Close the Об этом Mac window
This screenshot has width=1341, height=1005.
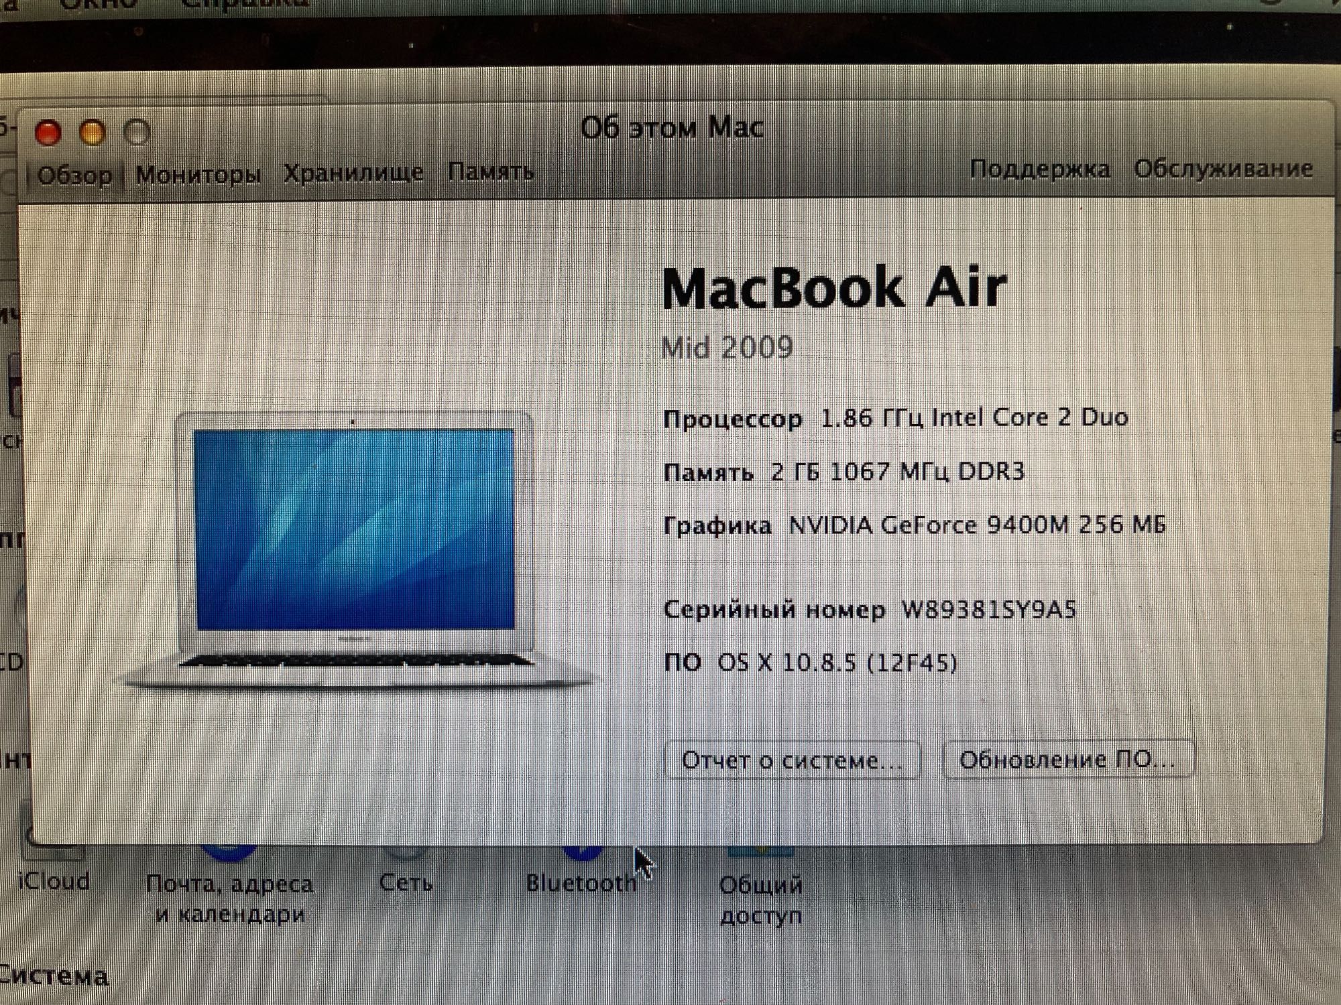(48, 133)
